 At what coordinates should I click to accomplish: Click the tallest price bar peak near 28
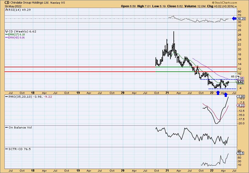(174, 32)
